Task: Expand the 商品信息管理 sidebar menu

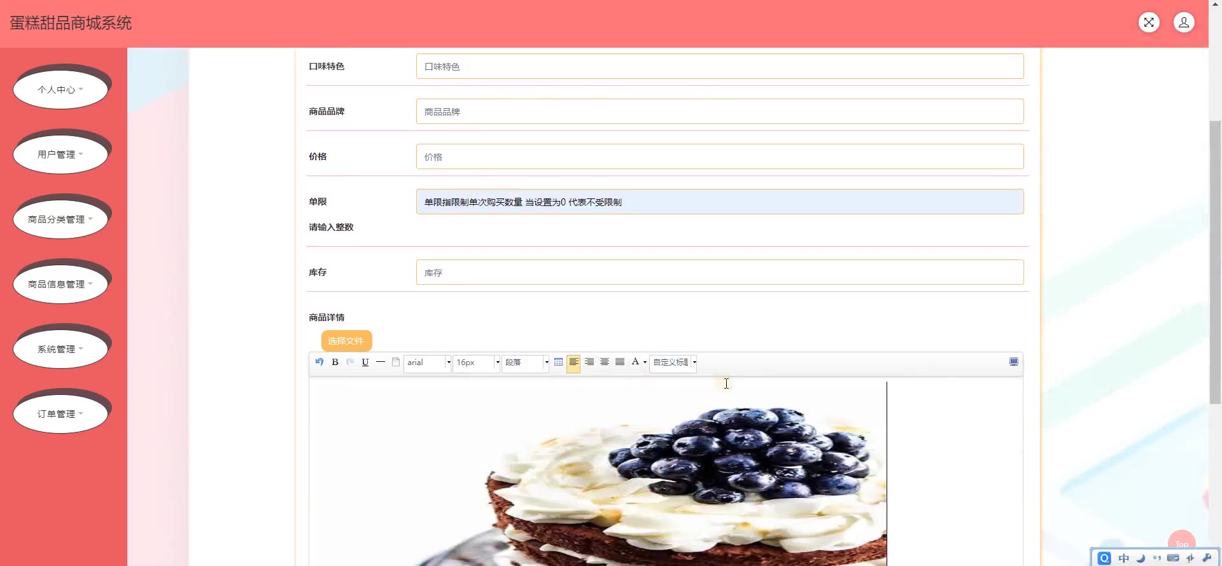Action: pos(60,284)
